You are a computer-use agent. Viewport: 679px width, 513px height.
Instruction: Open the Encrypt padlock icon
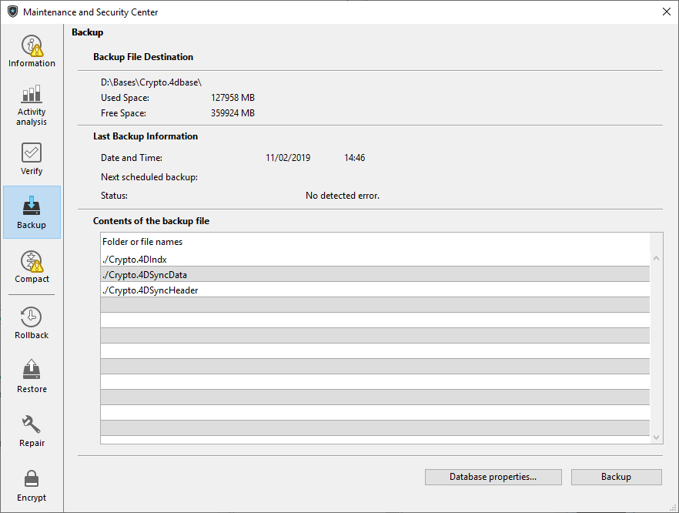click(x=32, y=479)
